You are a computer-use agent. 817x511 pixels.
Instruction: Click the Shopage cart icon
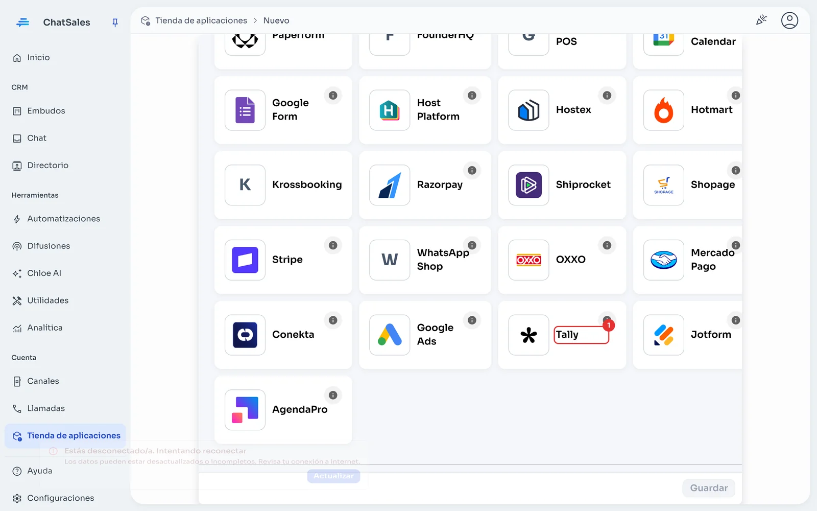click(x=663, y=185)
